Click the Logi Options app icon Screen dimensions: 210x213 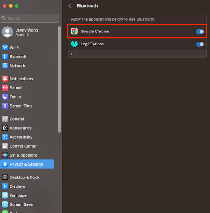(x=75, y=44)
